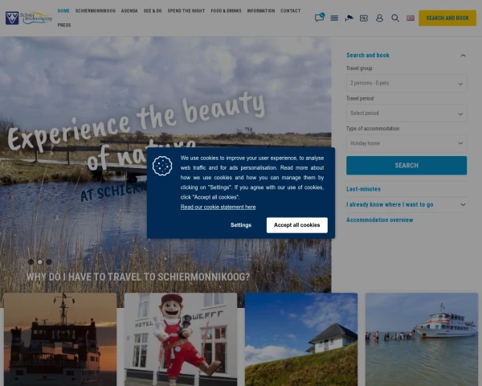The height and width of the screenshot is (386, 482).
Task: Click the Why do I have to travel heading
Action: pyautogui.click(x=137, y=277)
